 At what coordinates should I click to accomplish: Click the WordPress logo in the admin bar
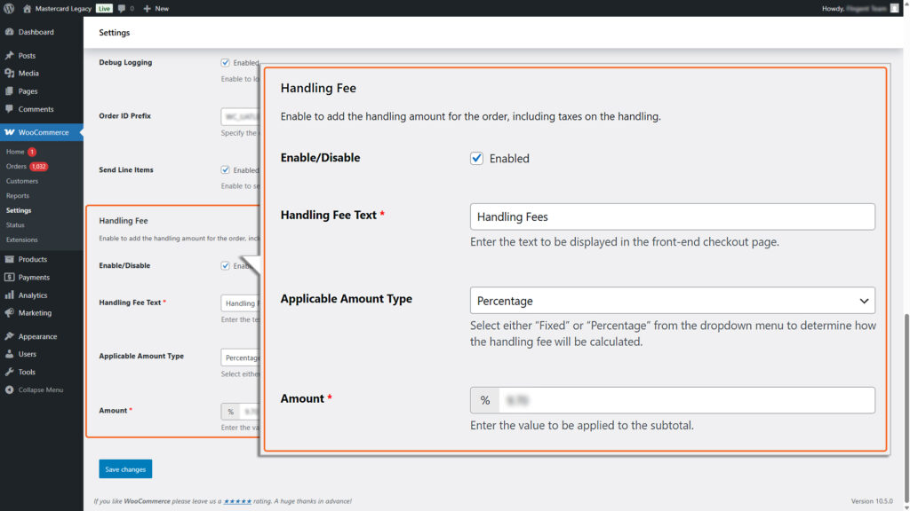(9, 8)
